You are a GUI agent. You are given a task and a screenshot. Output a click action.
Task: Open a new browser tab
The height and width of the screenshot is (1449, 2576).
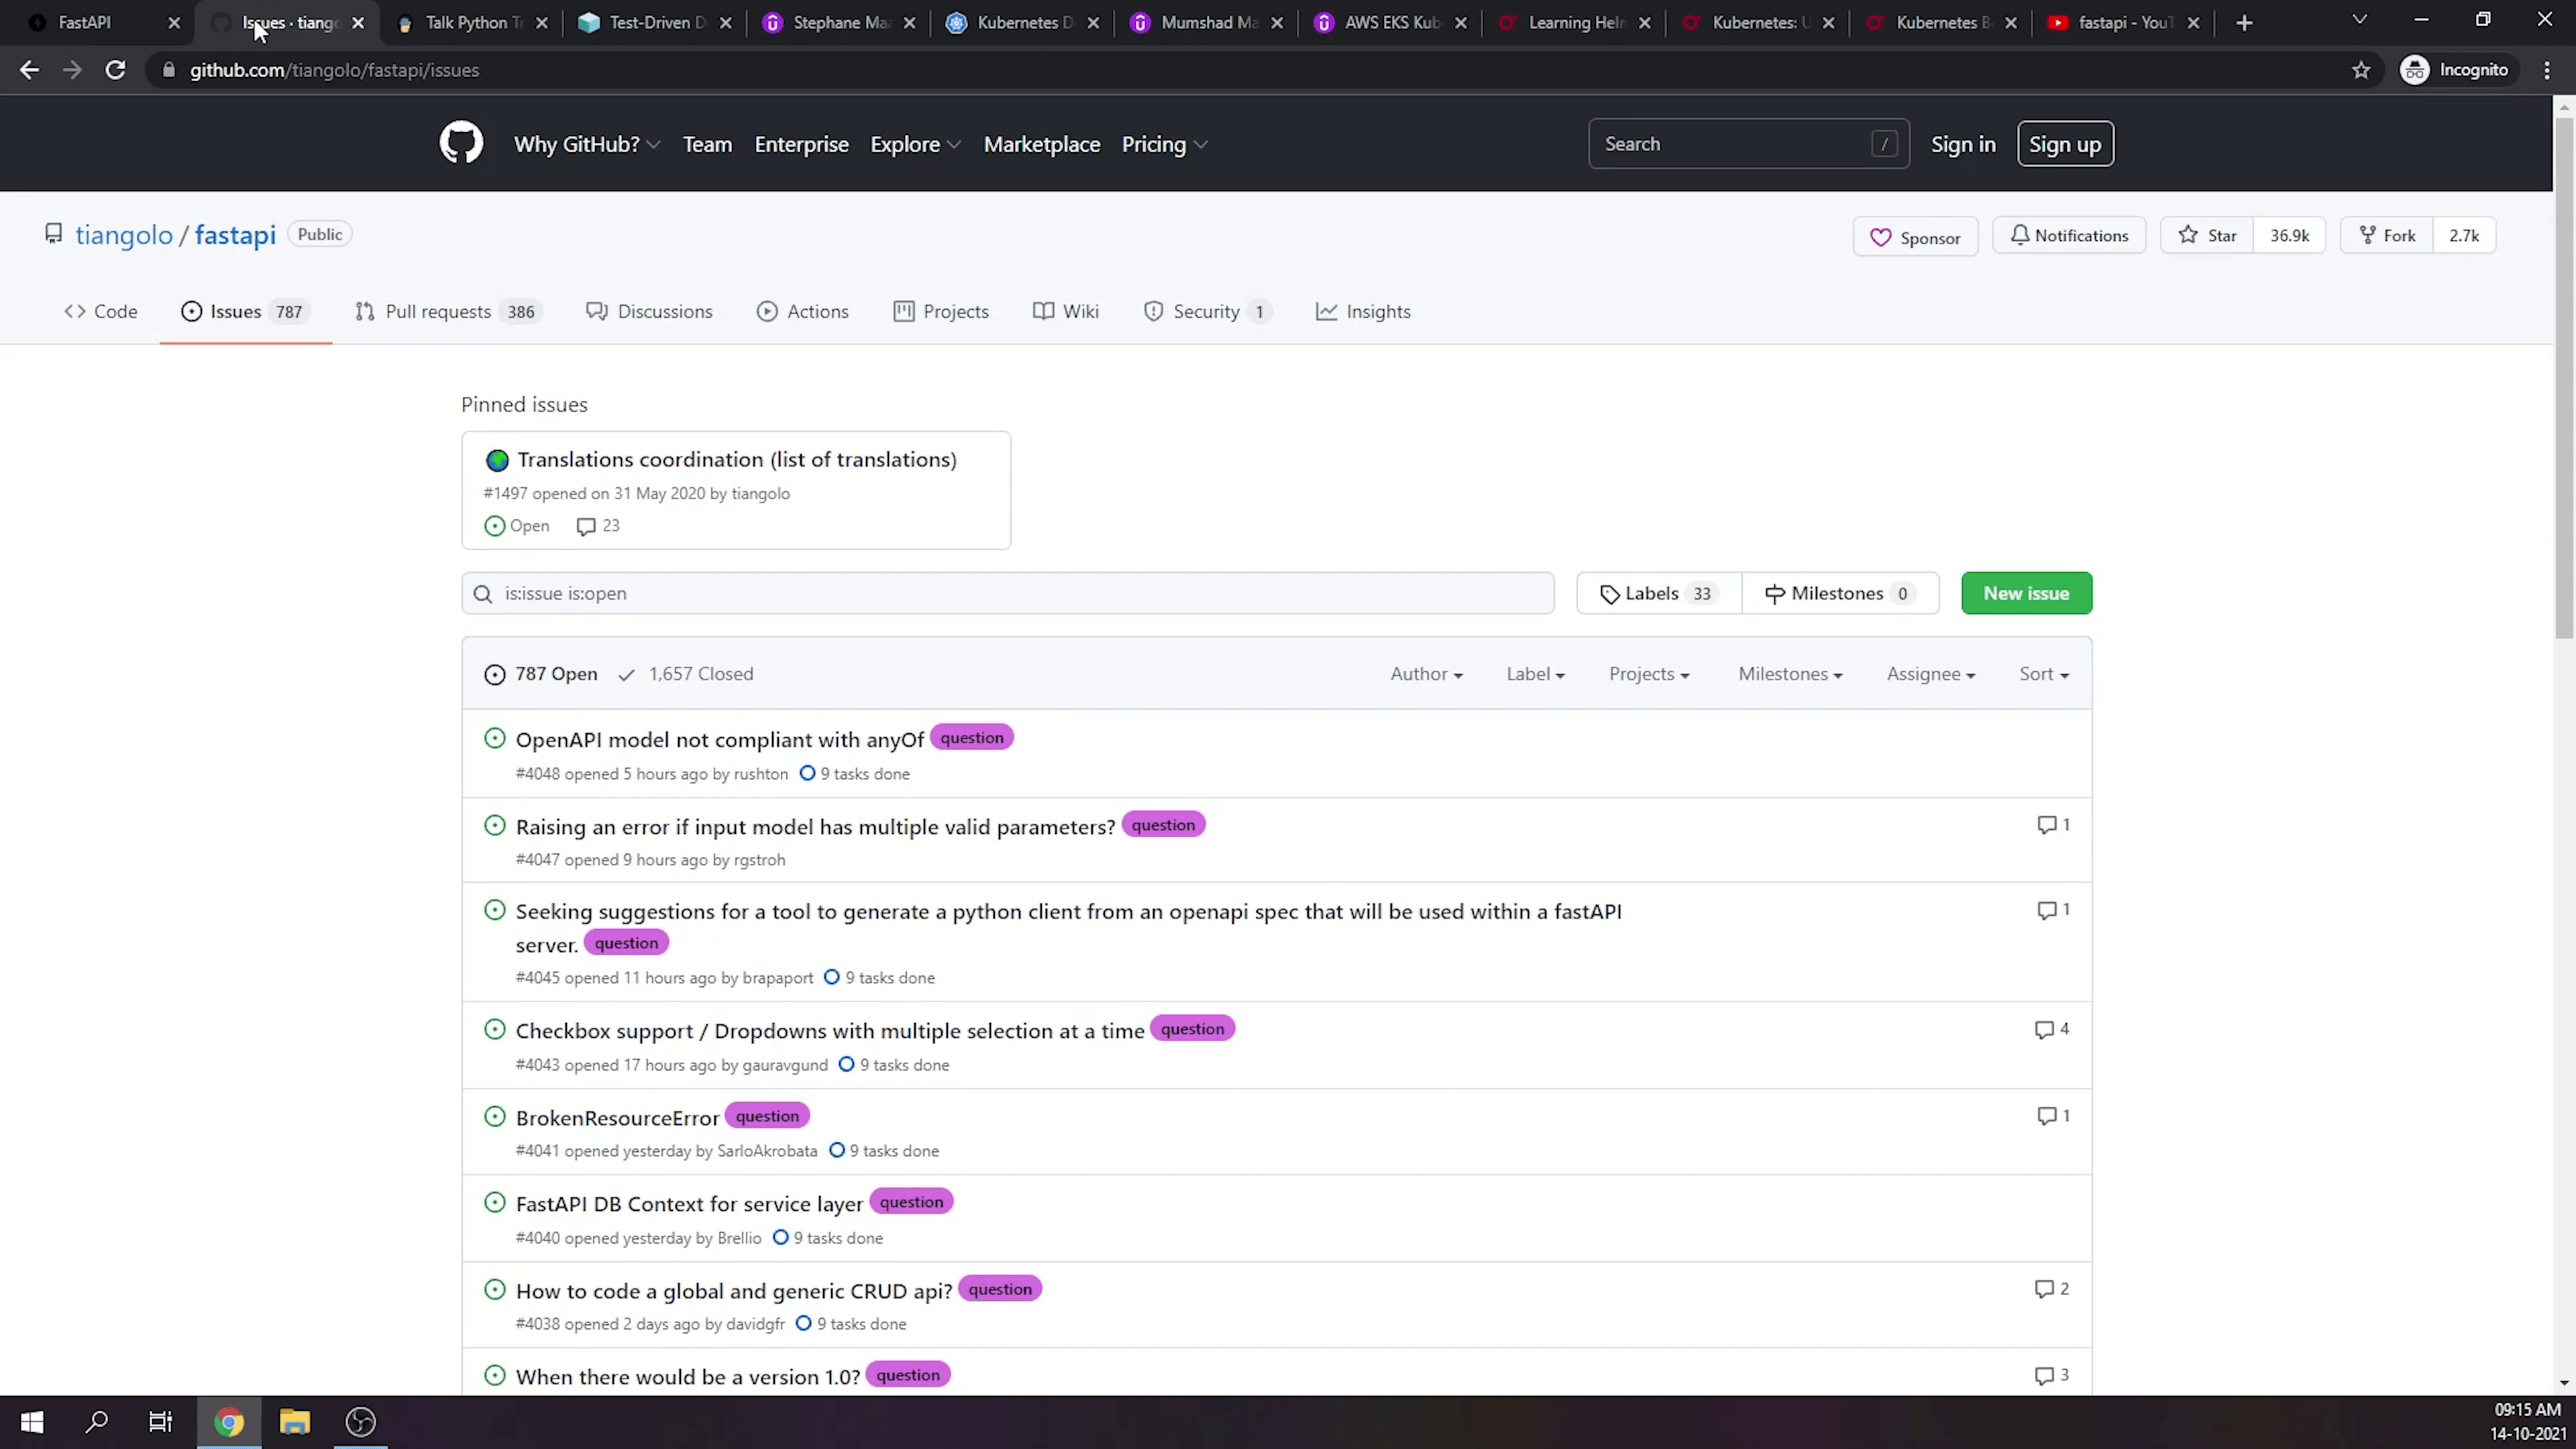point(2244,22)
